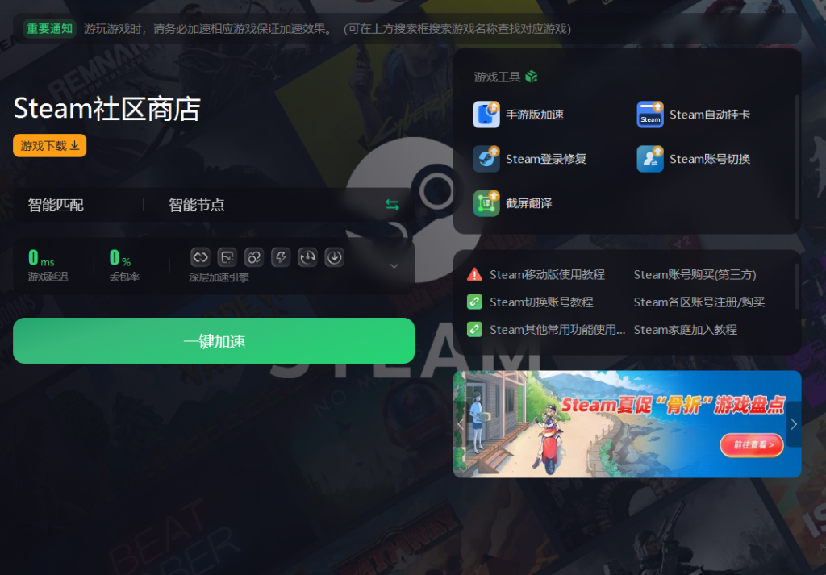Click the 手游版加速 label text
Screen dimensions: 826x575
535,115
